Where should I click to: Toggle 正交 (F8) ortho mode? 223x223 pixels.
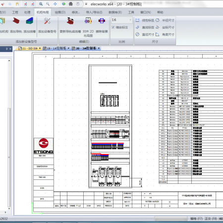click(x=211, y=219)
